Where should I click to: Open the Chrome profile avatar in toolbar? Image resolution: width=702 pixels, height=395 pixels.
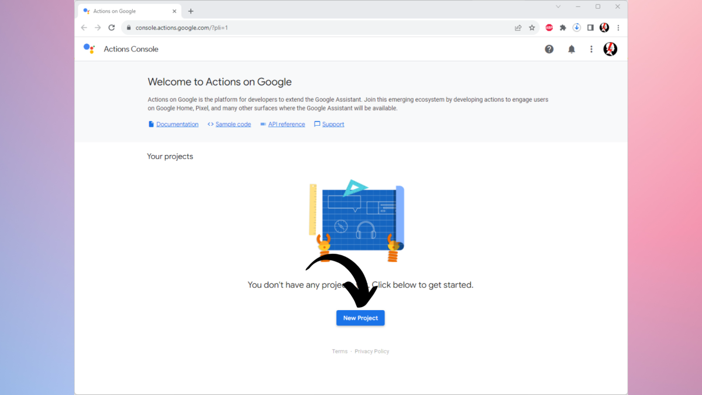604,28
